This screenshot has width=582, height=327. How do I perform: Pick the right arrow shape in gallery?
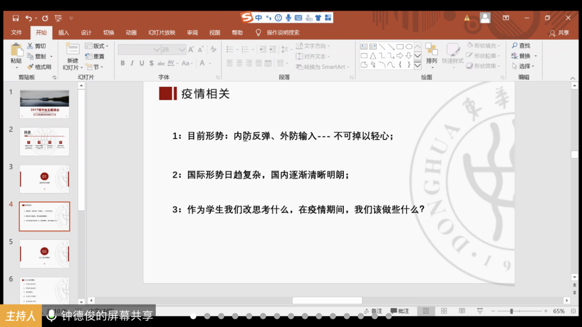click(x=400, y=56)
